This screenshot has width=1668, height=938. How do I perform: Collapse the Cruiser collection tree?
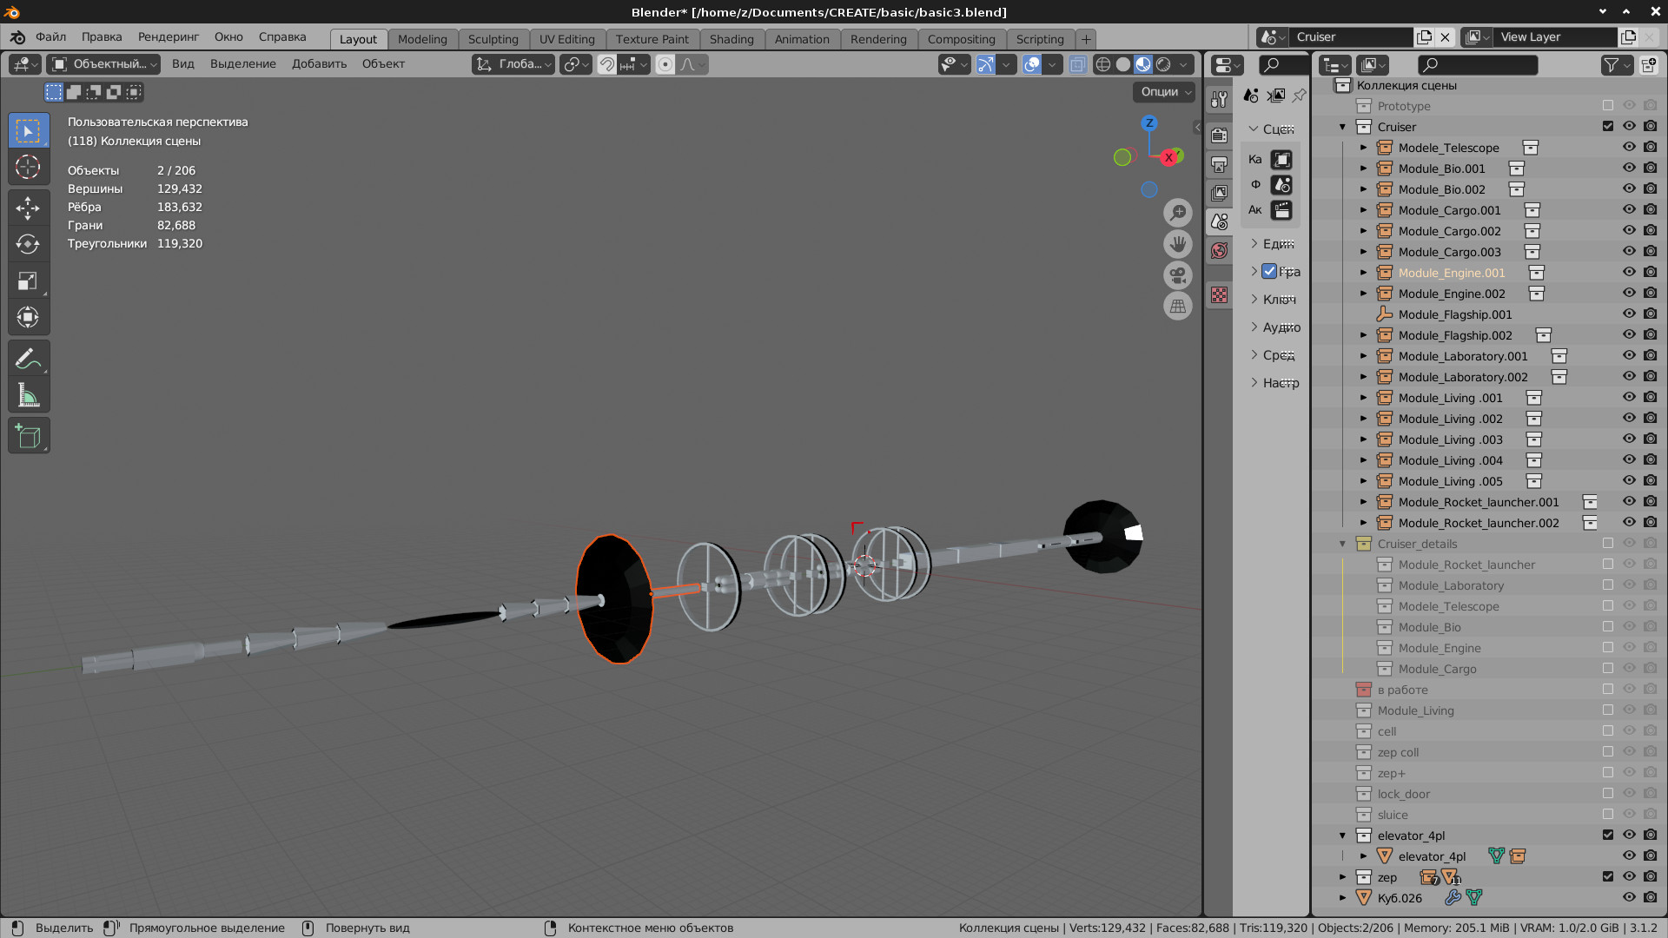(x=1342, y=127)
